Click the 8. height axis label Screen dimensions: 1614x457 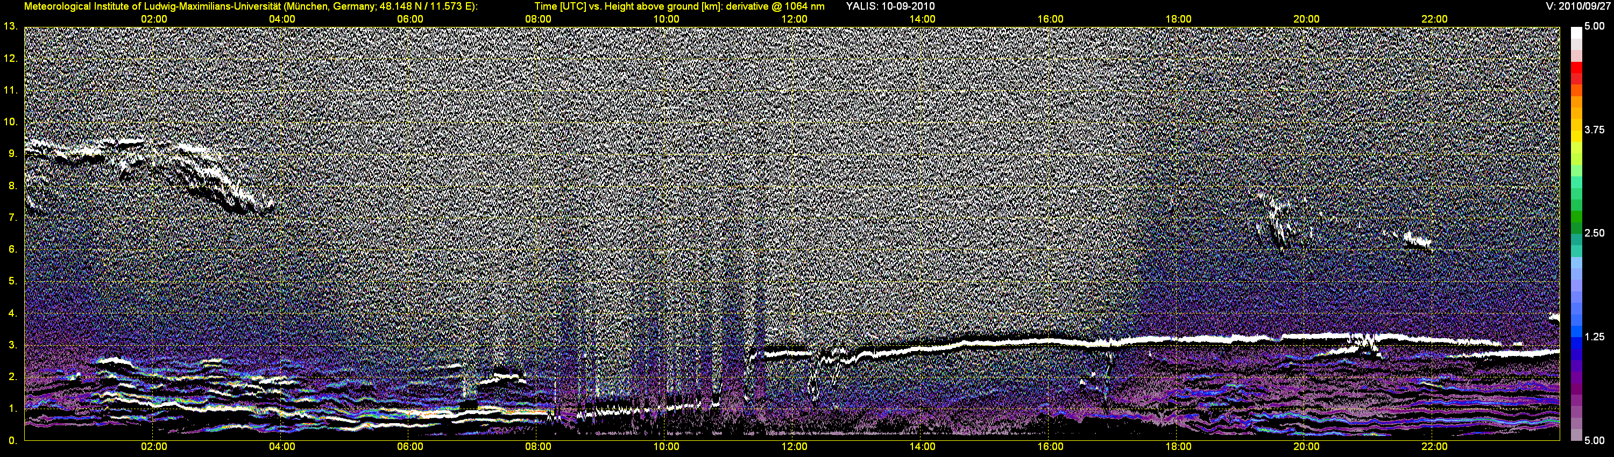click(13, 186)
